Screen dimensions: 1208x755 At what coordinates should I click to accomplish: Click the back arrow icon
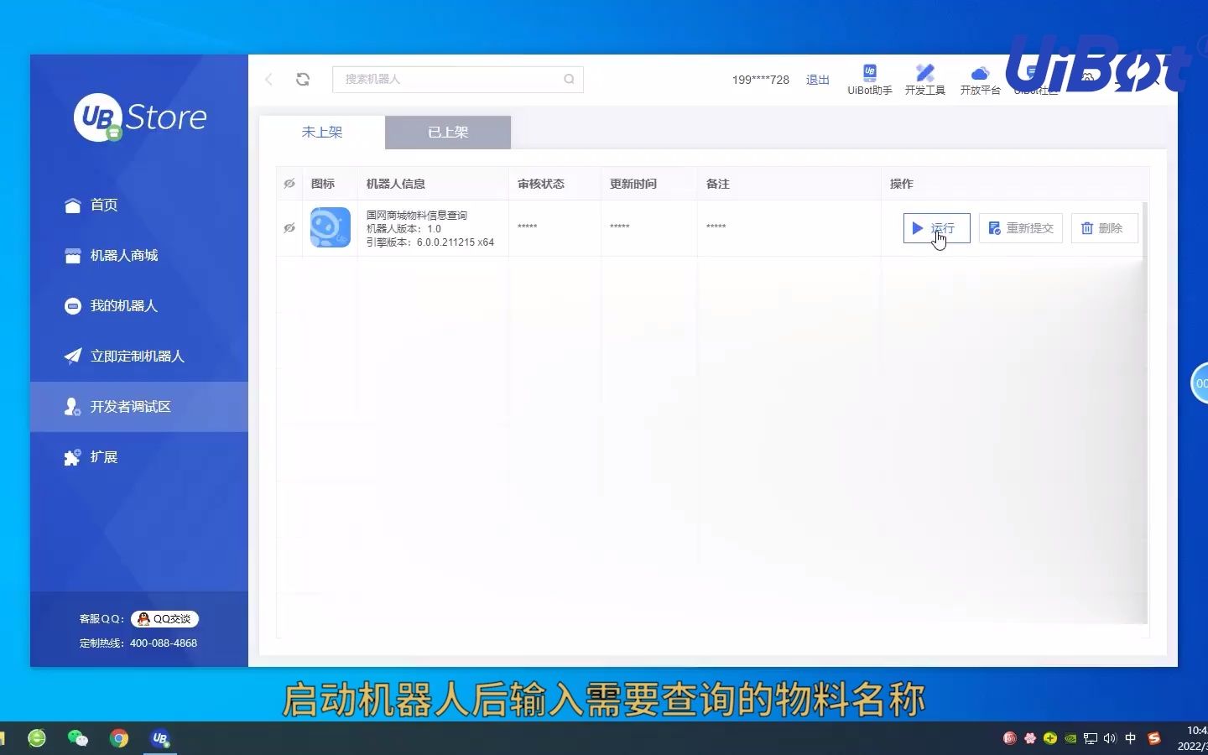268,79
